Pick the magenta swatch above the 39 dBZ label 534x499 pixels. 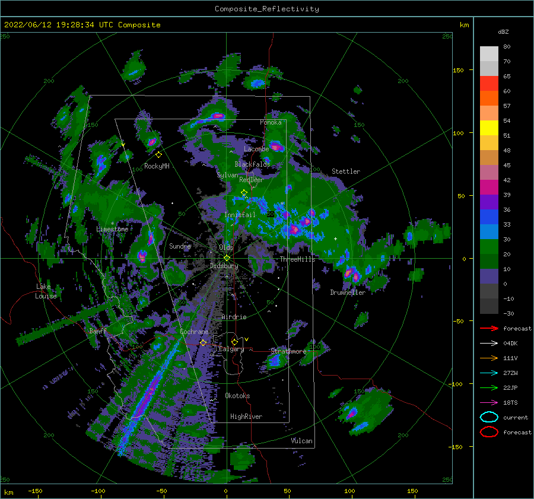[x=489, y=187]
